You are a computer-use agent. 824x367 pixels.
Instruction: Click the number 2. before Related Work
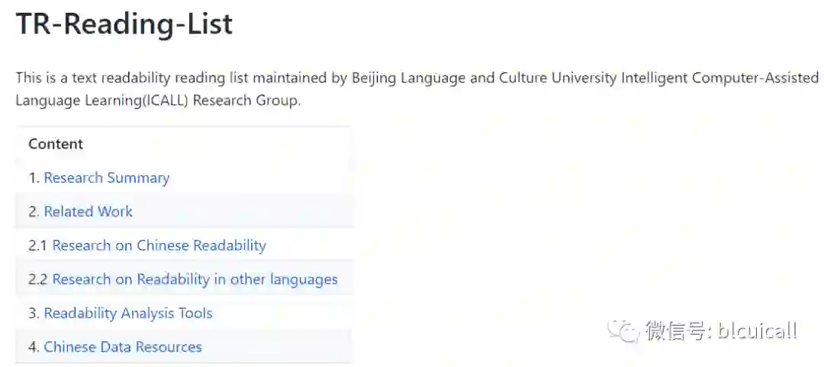point(34,212)
